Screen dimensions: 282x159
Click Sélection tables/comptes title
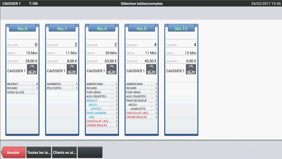pyautogui.click(x=142, y=4)
